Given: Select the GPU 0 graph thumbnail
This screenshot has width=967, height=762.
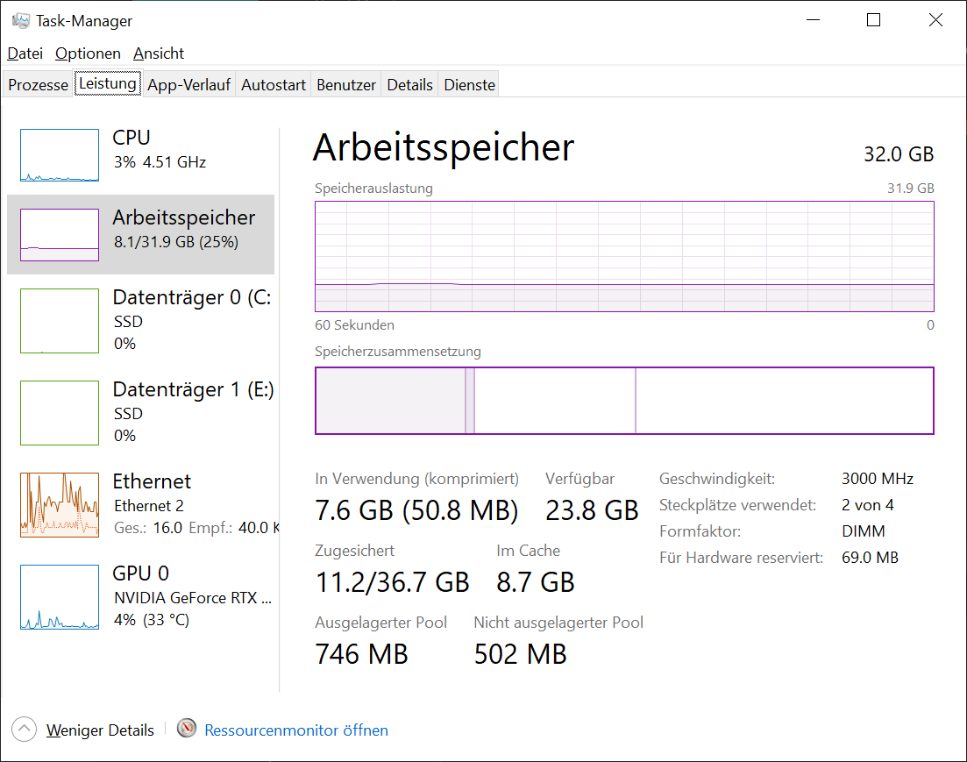Looking at the screenshot, I should click(x=60, y=597).
